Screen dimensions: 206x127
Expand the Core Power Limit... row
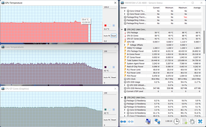[125, 14]
